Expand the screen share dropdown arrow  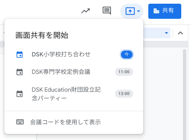click(x=139, y=11)
